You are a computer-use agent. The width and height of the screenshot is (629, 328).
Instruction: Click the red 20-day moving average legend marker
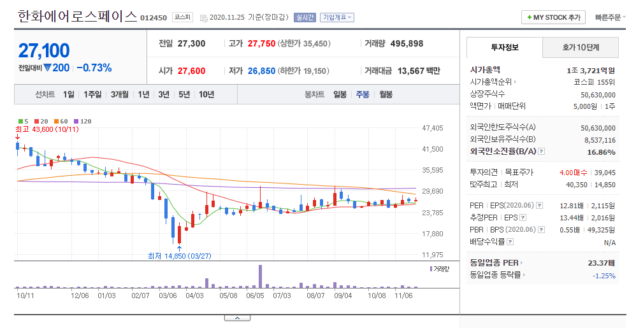coord(36,122)
